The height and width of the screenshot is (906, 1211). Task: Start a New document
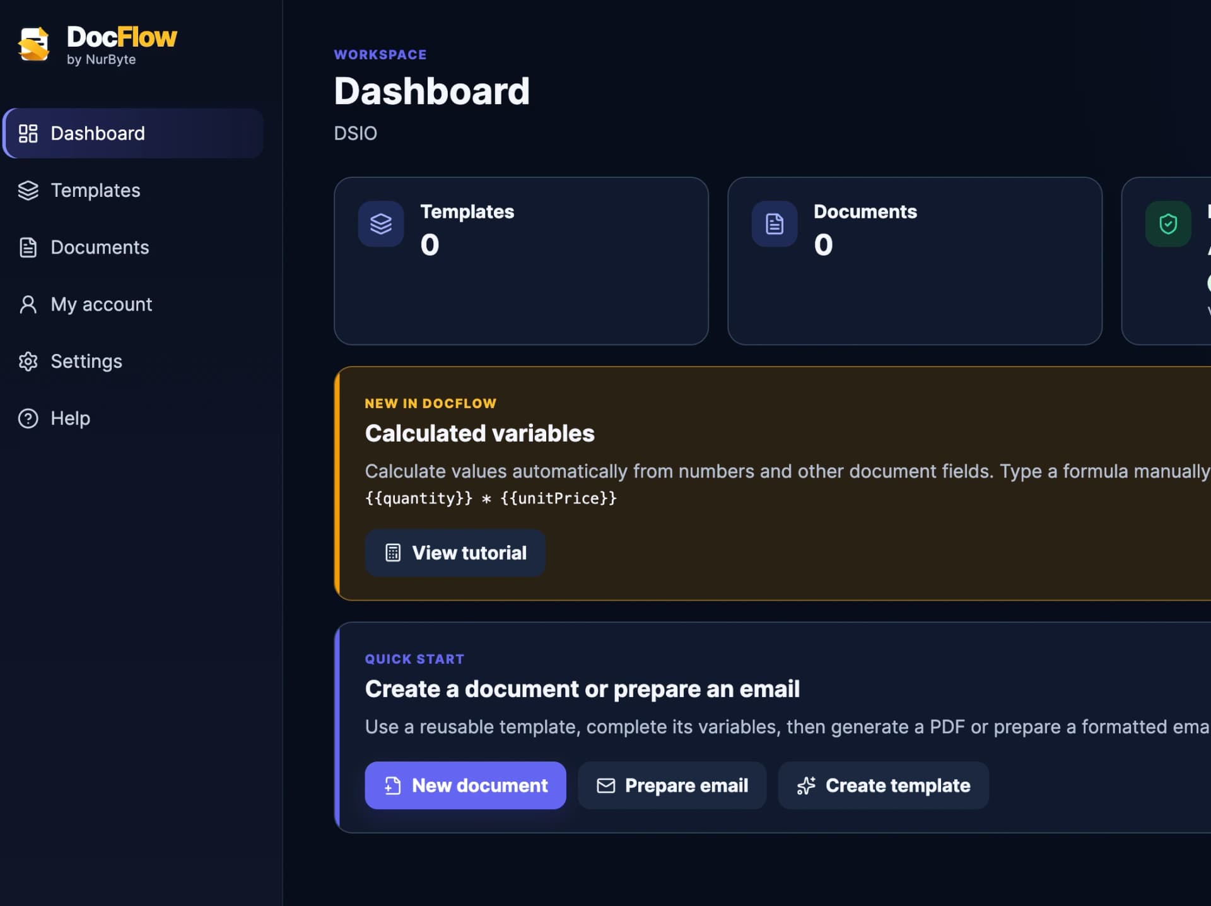point(465,785)
